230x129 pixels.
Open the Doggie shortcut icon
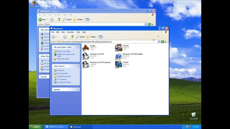click(86, 48)
